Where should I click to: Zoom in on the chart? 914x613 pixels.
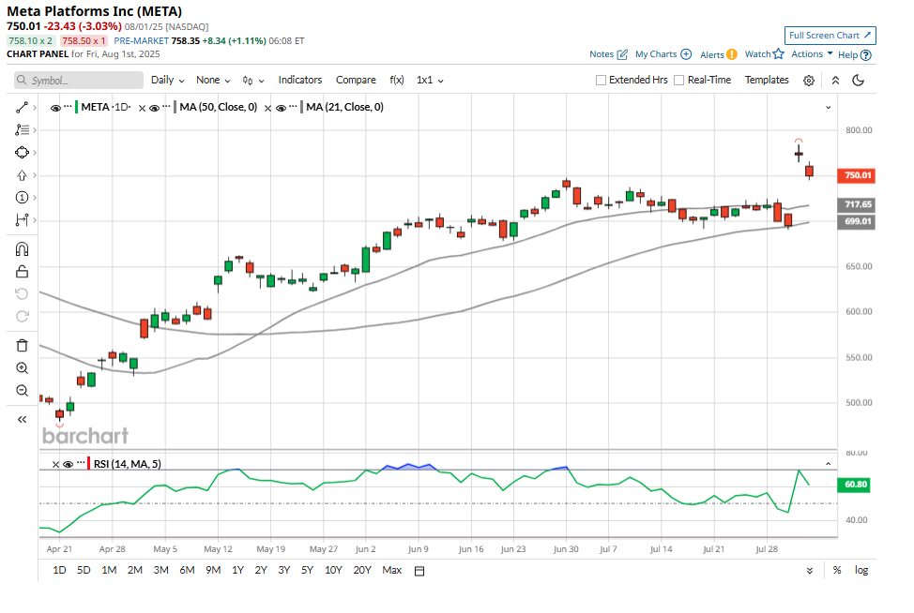(22, 368)
